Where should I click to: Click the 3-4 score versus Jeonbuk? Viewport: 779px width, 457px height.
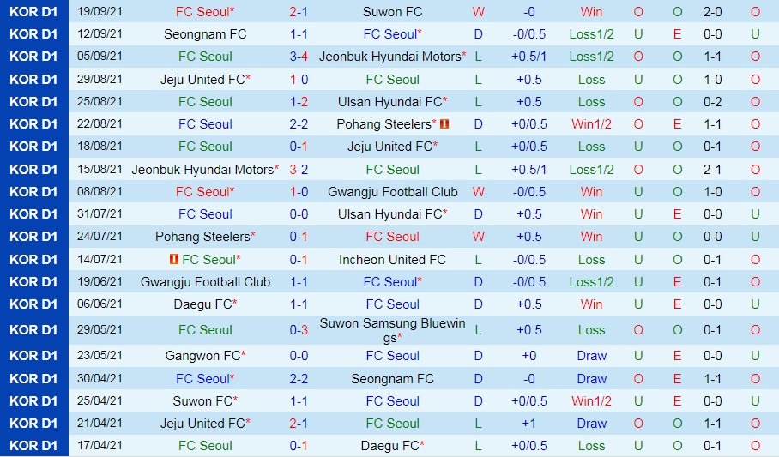[299, 57]
